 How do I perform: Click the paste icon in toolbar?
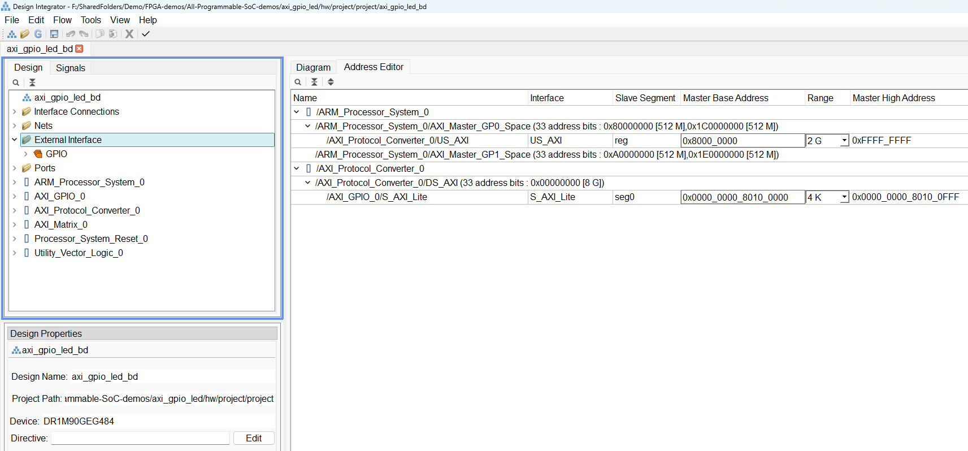[x=113, y=34]
